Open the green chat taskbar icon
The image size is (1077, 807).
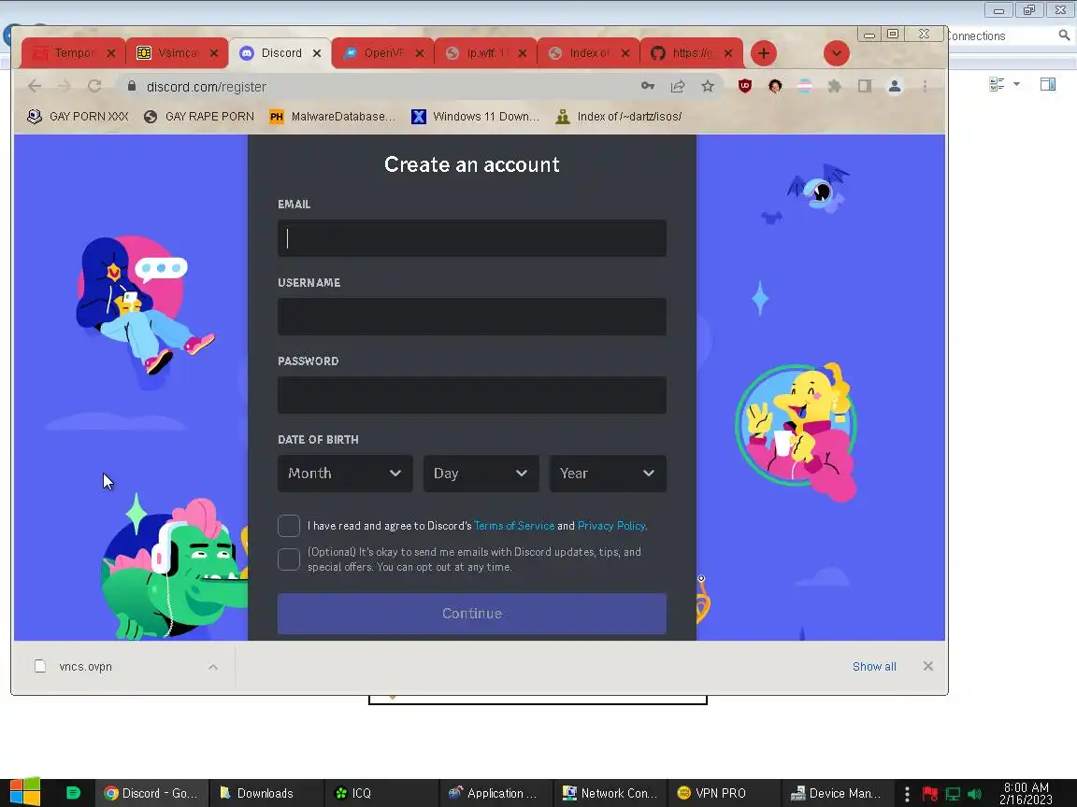pos(73,793)
